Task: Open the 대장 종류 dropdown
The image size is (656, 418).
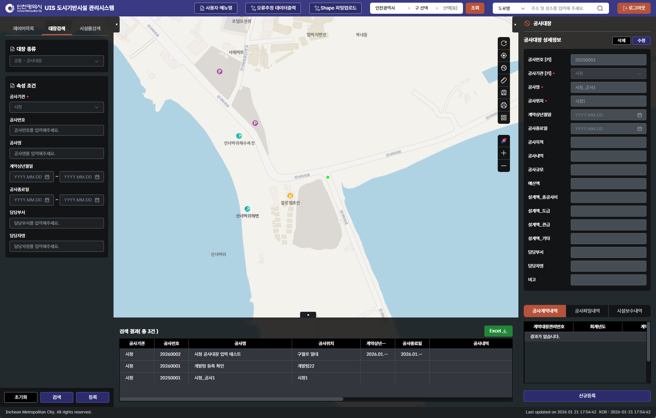Action: 57,61
